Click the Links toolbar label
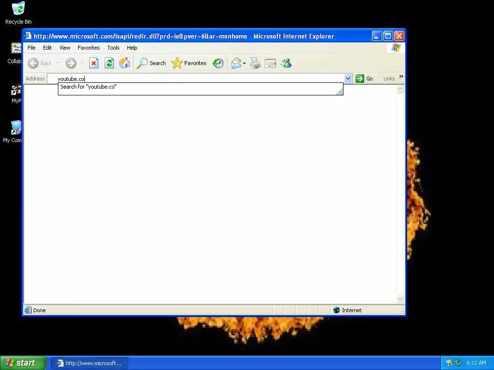Image resolution: width=494 pixels, height=370 pixels. (x=389, y=79)
